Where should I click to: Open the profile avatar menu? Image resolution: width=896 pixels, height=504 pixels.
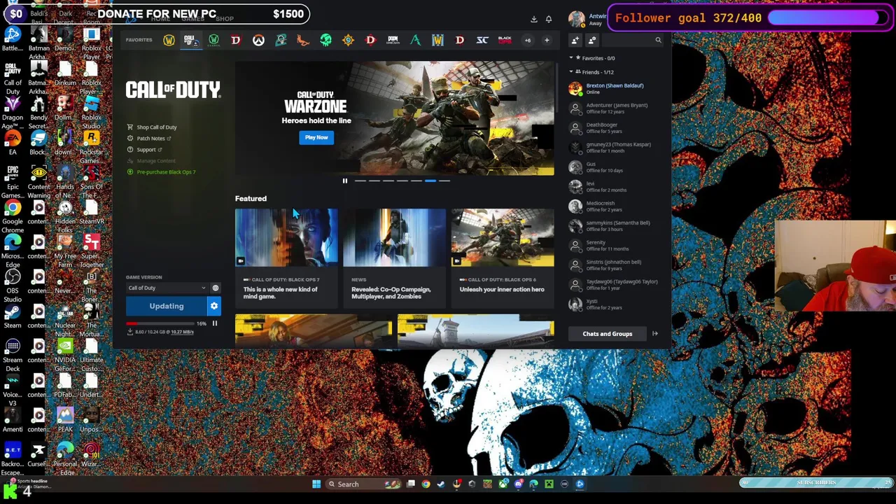tap(576, 19)
